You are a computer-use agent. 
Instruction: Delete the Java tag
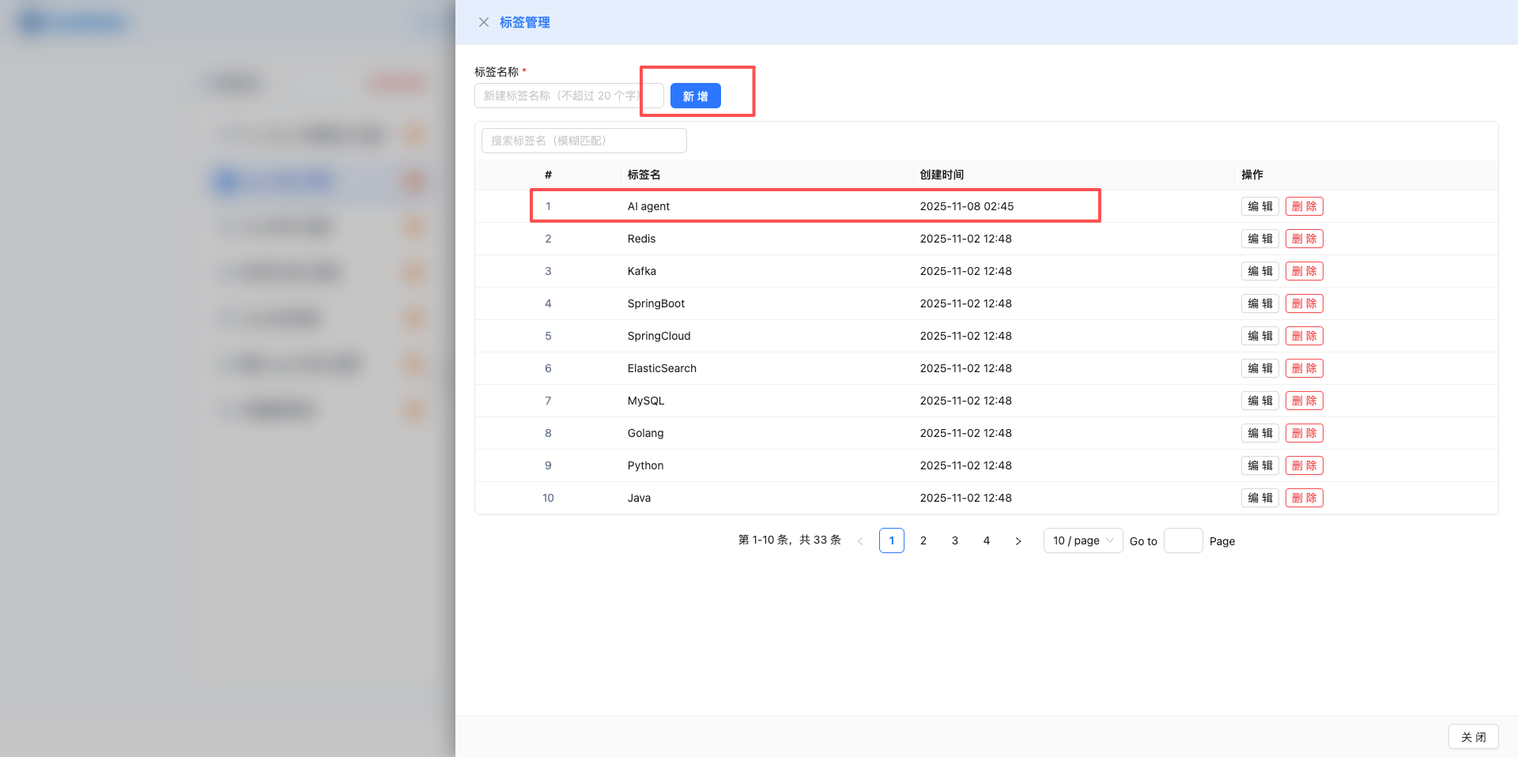[x=1304, y=498]
